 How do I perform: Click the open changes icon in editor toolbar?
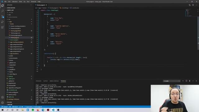[190, 5]
